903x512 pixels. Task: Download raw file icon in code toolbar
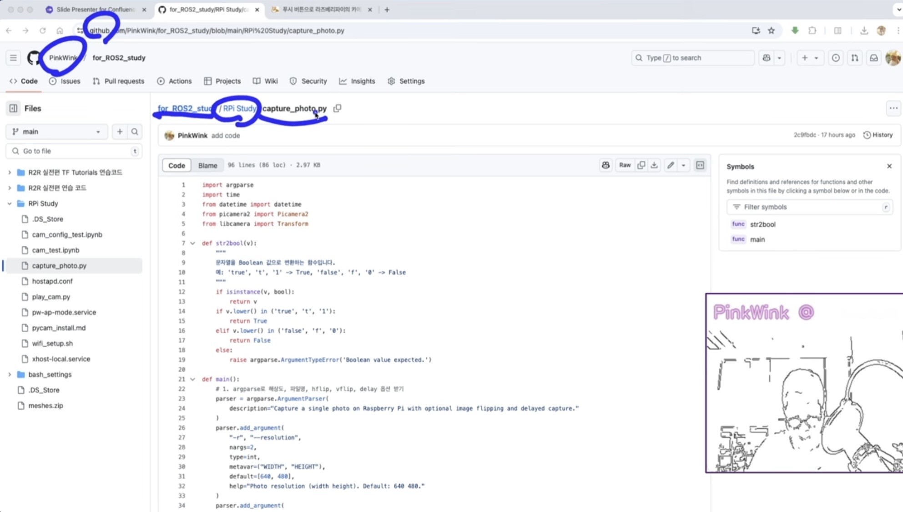[x=654, y=165]
